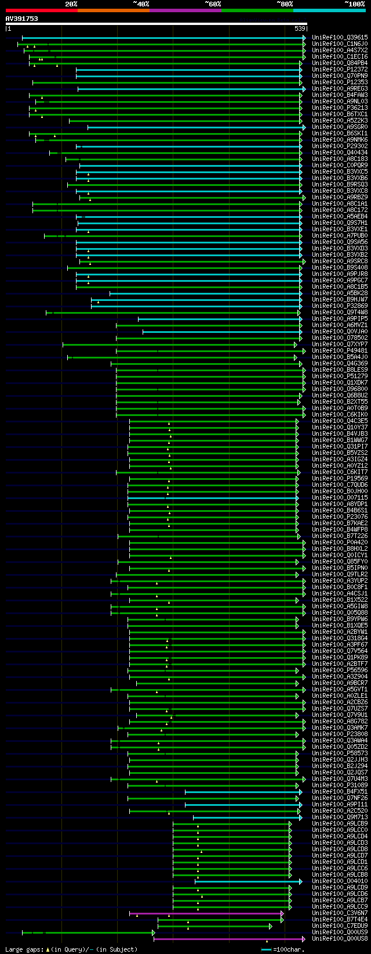Select hit label UniRef100_B1WWG7
Image resolution: width=371 pixels, height=954 pixels.
point(340,440)
